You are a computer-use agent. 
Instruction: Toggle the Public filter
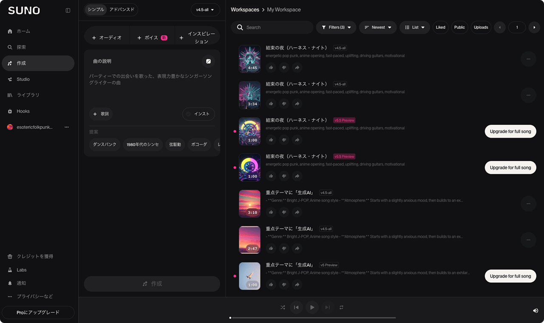tap(459, 27)
